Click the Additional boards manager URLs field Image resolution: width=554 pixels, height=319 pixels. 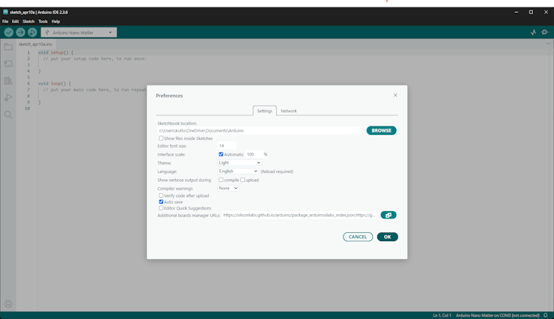click(299, 215)
